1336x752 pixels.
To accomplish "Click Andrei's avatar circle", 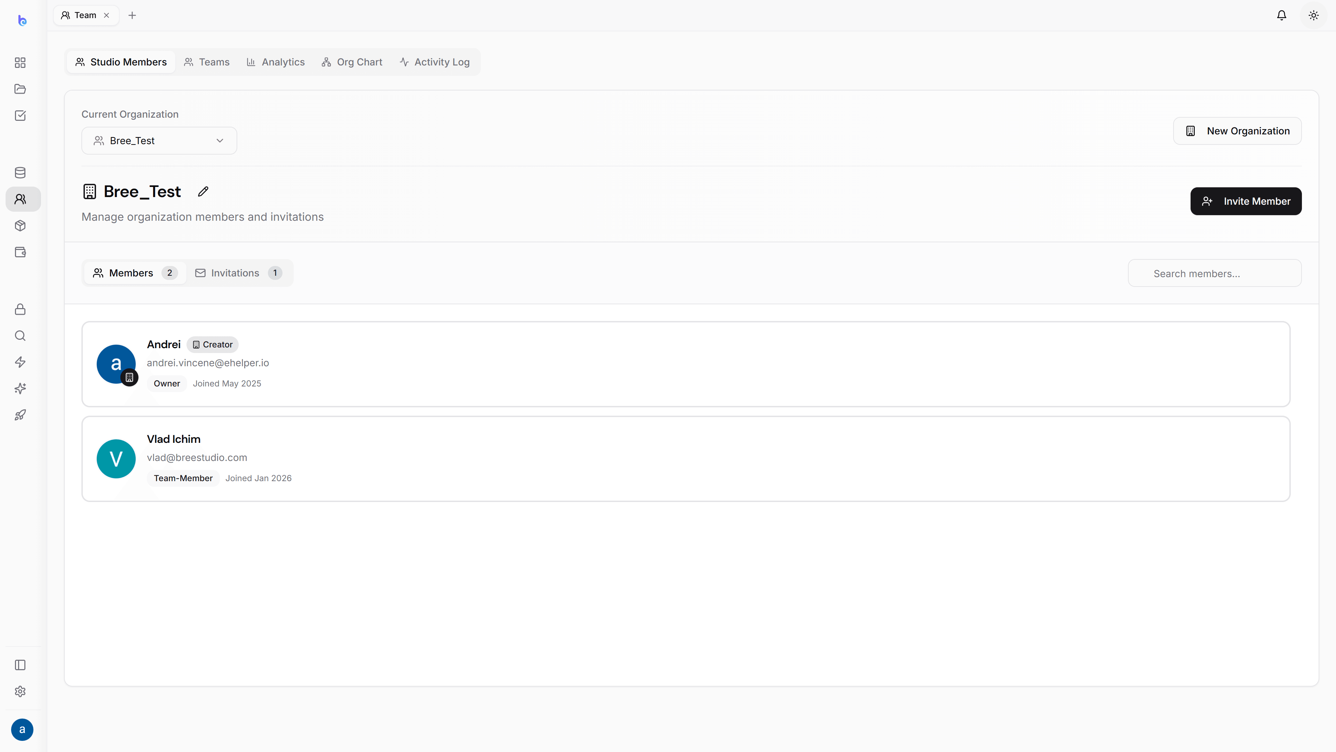I will [116, 364].
